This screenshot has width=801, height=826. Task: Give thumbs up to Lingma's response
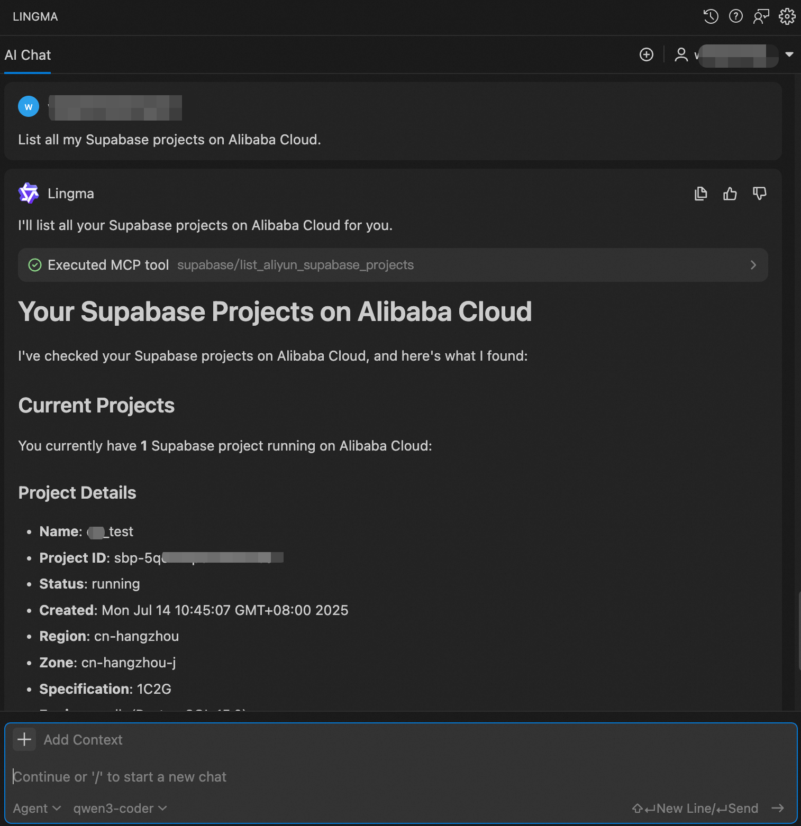[x=730, y=194]
